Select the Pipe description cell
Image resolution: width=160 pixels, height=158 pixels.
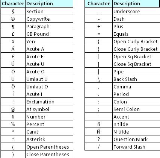click(x=136, y=71)
